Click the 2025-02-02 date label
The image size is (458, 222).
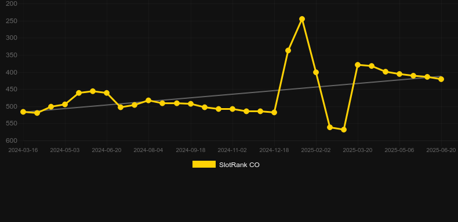[316, 150]
